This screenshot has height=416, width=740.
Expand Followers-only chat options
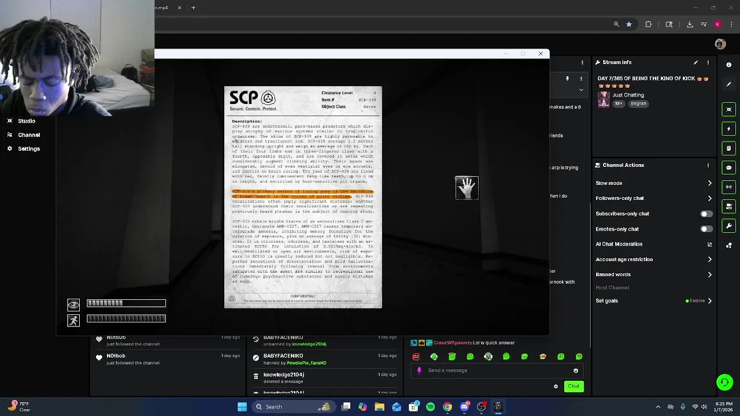(710, 198)
